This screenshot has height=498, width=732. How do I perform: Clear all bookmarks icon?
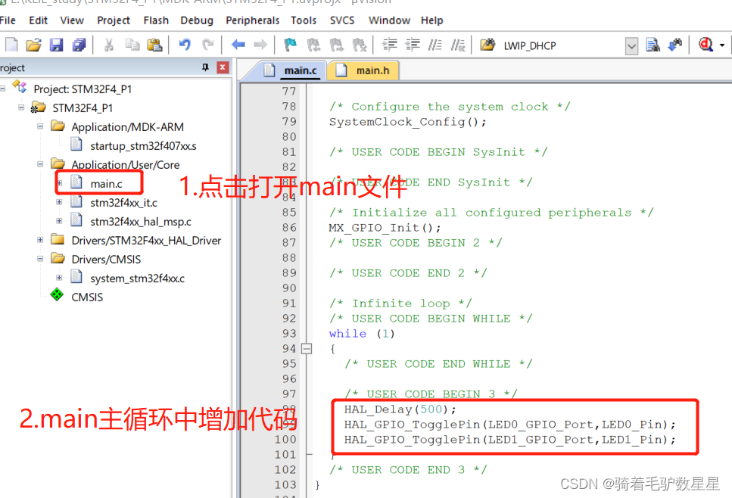tap(360, 45)
